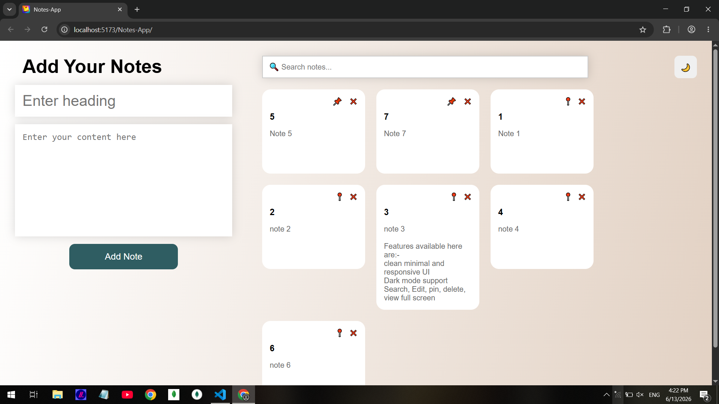Screen dimensions: 719x404
Task: Delete note 1 with its red X
Action: point(582,101)
